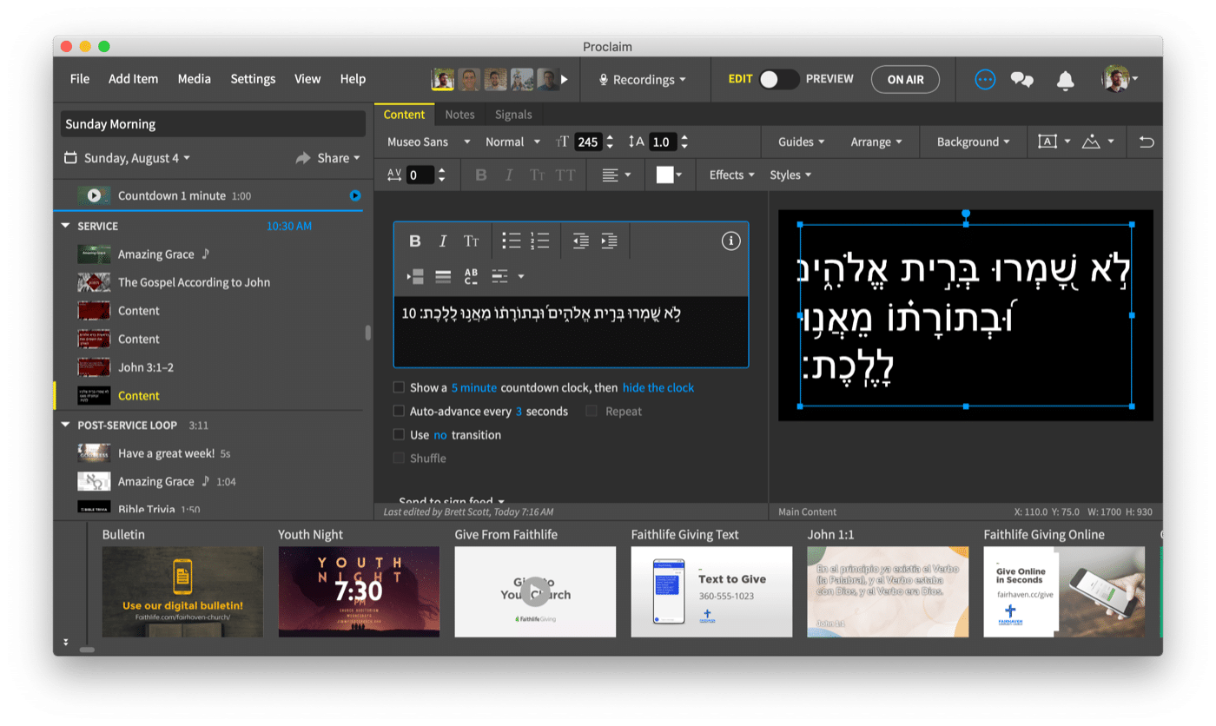The width and height of the screenshot is (1216, 726).
Task: Check the Shuffle checkbox
Action: point(399,458)
